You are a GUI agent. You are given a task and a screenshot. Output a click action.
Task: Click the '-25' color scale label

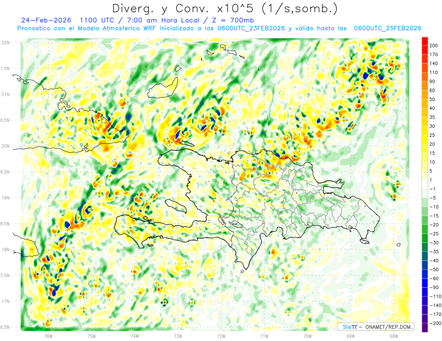pos(434,234)
